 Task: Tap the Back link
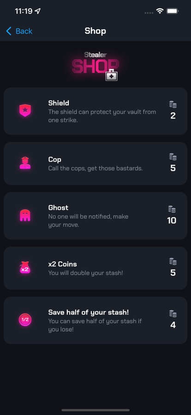point(24,31)
